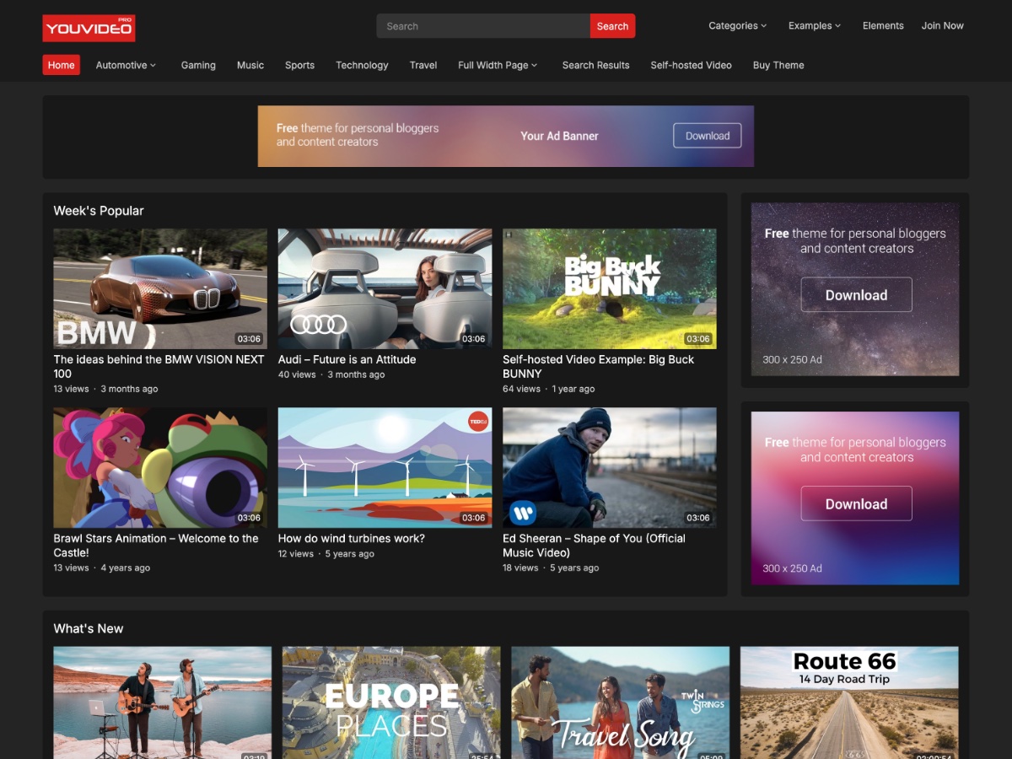The height and width of the screenshot is (759, 1012).
Task: Click the YOUVIDEO PRO logo
Action: tap(88, 27)
